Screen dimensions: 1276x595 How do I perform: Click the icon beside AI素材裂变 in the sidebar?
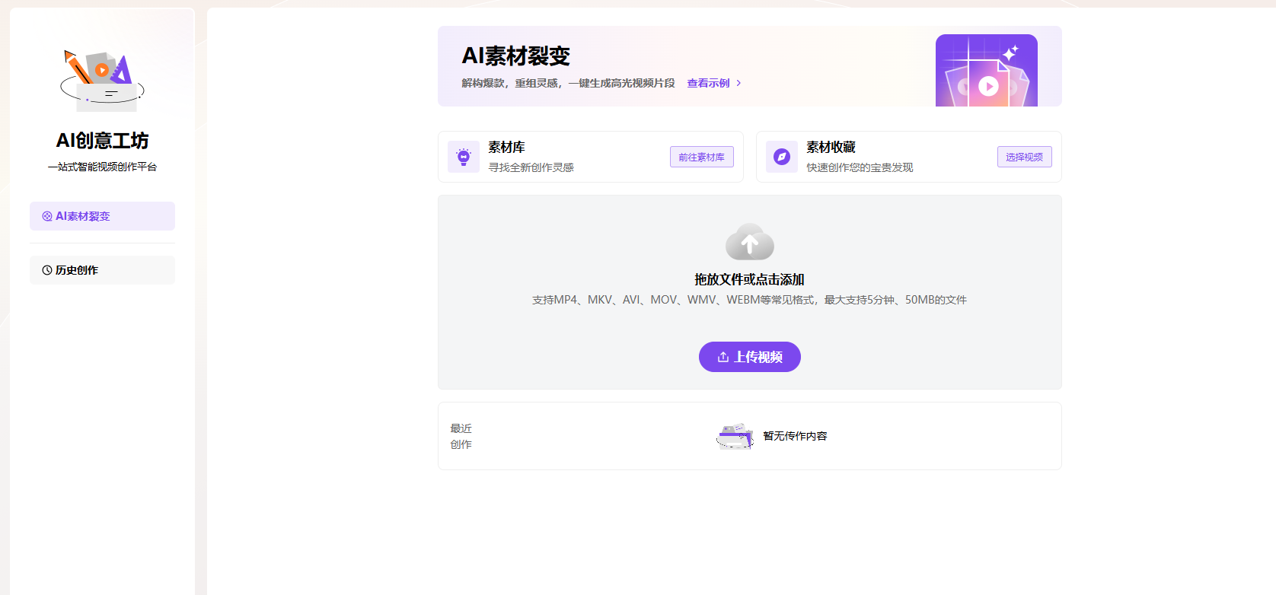point(47,216)
